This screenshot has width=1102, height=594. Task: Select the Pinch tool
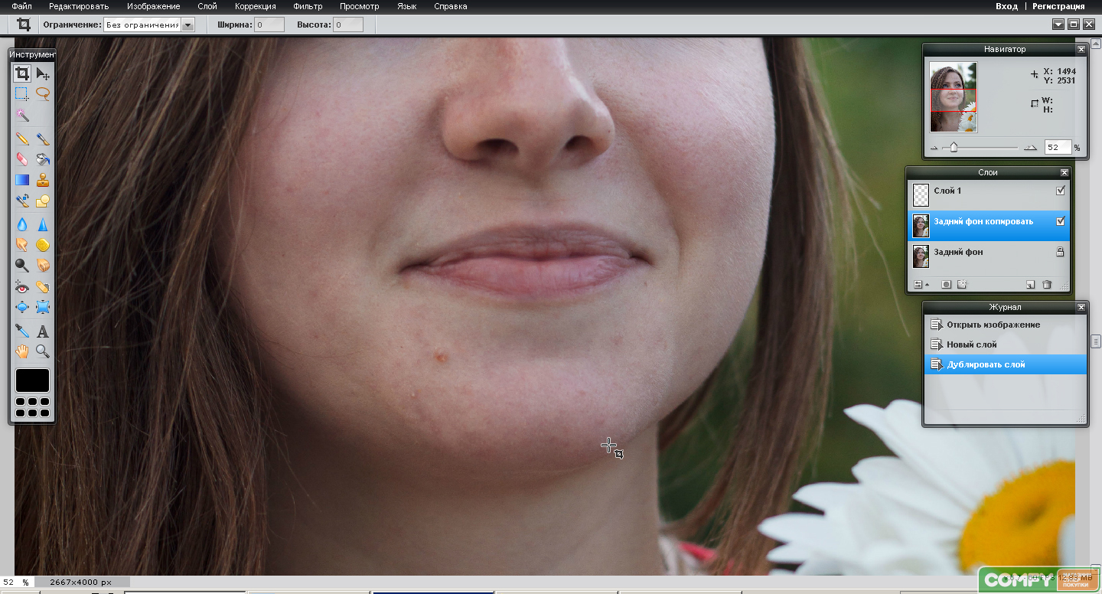pyautogui.click(x=43, y=308)
